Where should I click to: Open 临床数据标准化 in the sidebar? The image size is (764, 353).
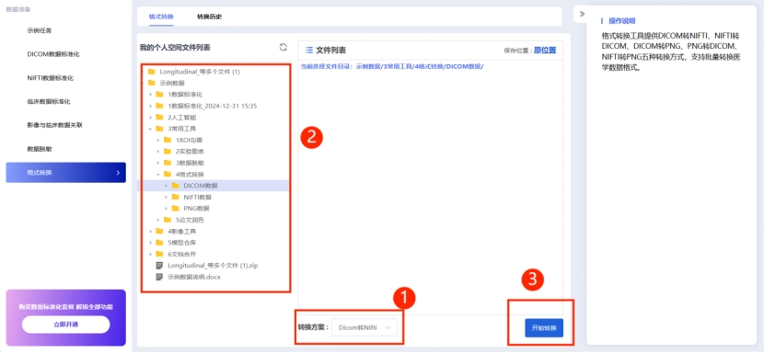pyautogui.click(x=49, y=102)
